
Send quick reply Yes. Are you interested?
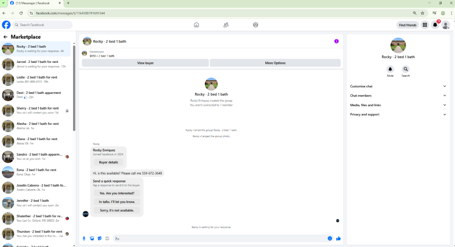coord(117,193)
